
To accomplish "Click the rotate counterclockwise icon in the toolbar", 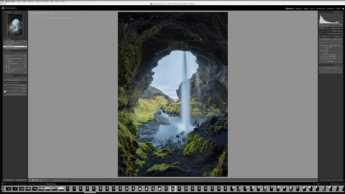I will click(63, 180).
